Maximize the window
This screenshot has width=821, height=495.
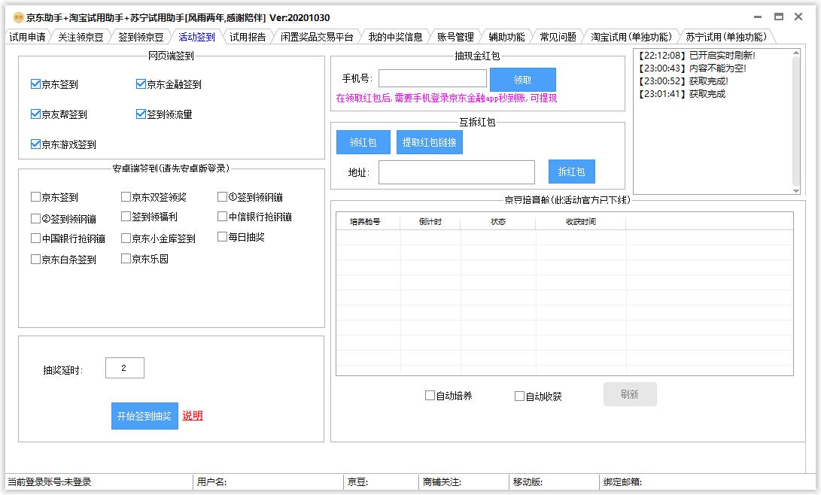pos(779,17)
